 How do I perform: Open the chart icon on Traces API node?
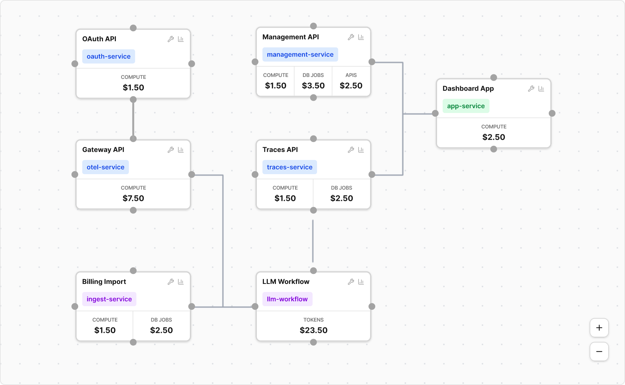[x=361, y=150]
